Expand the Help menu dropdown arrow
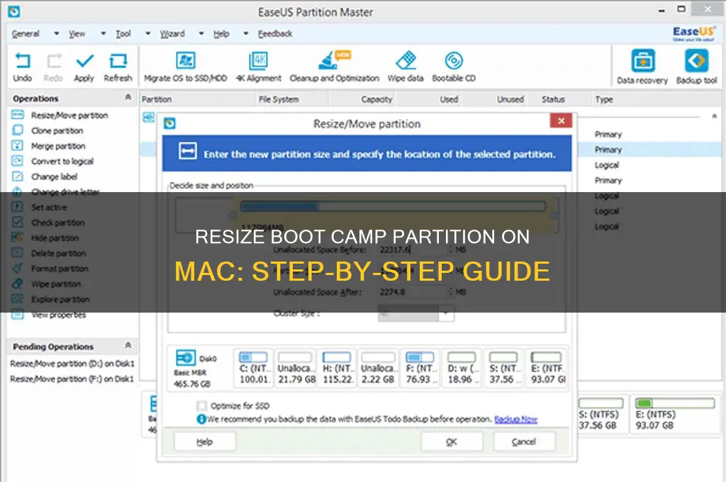 pyautogui.click(x=246, y=33)
